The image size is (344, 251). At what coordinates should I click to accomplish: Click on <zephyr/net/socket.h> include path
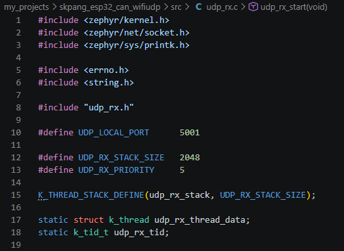(137, 33)
